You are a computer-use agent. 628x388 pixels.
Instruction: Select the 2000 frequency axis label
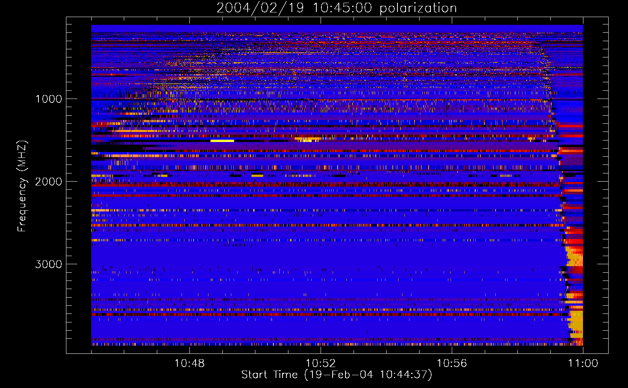click(49, 182)
